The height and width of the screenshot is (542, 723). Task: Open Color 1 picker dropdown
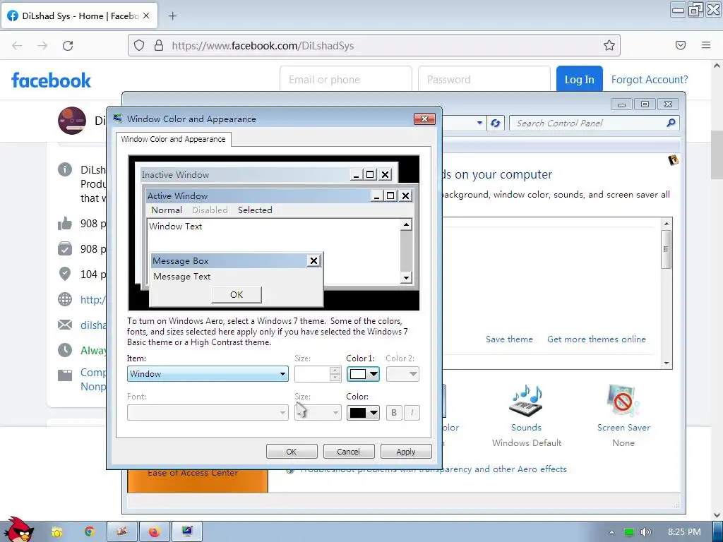(x=363, y=374)
